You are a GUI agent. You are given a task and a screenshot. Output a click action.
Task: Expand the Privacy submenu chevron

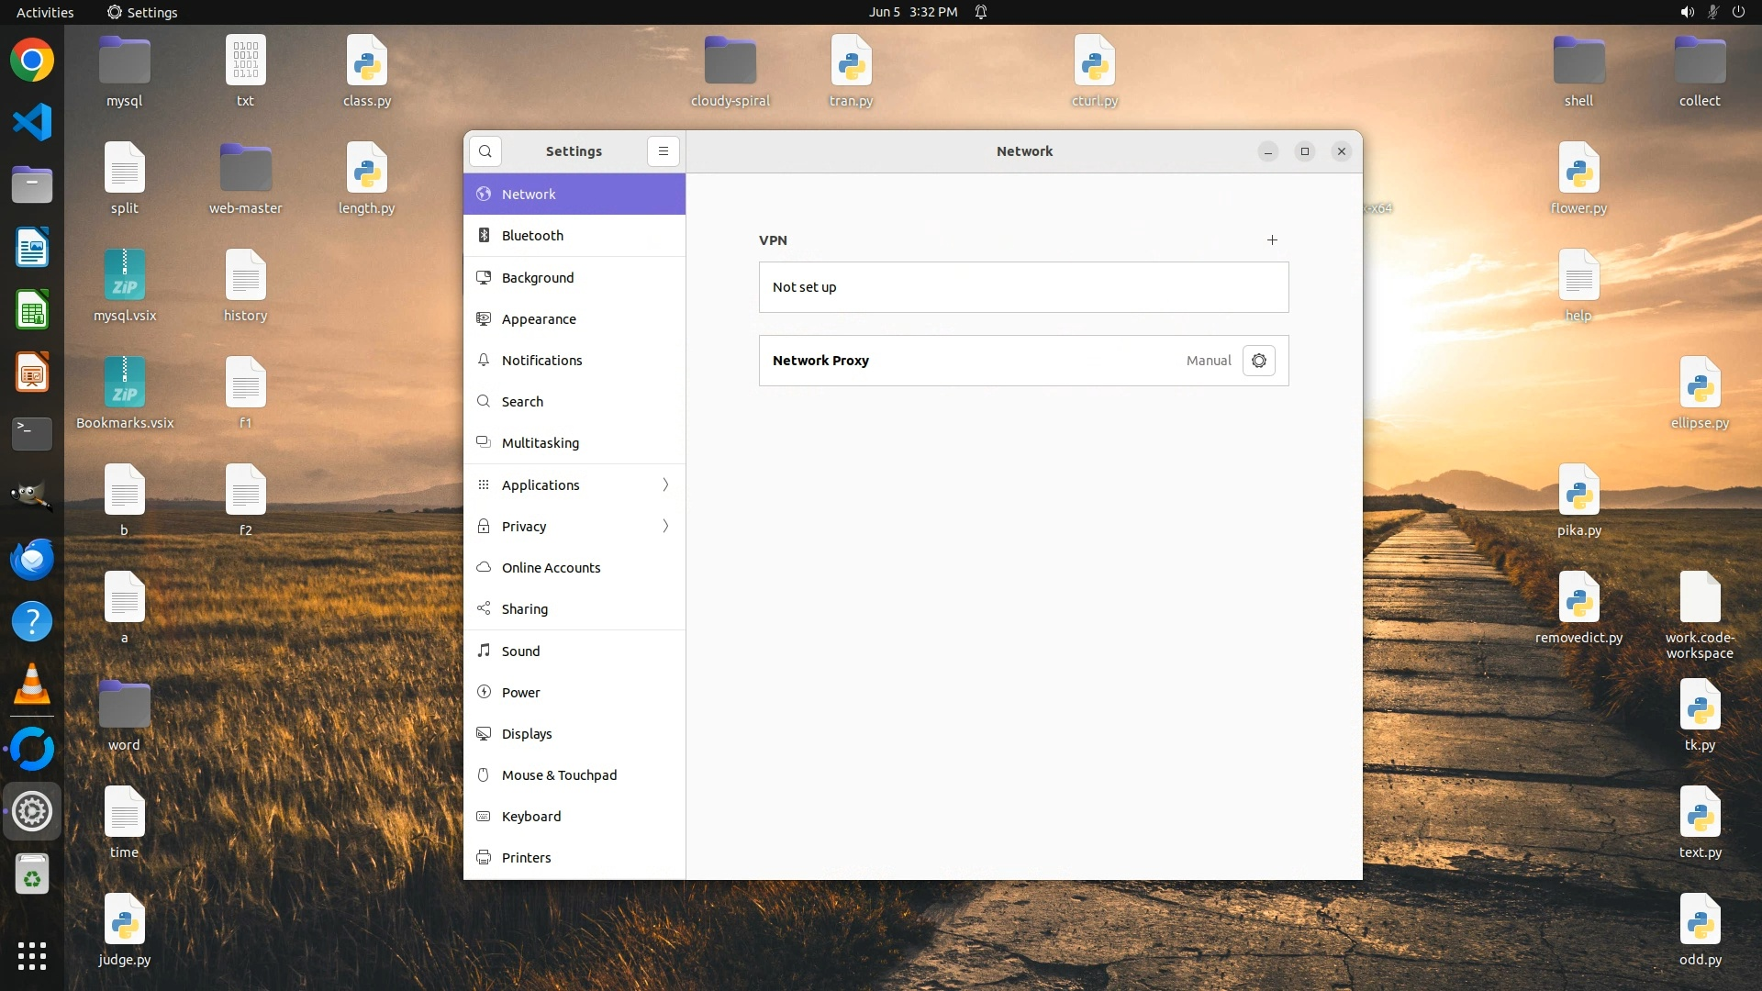pyautogui.click(x=665, y=526)
